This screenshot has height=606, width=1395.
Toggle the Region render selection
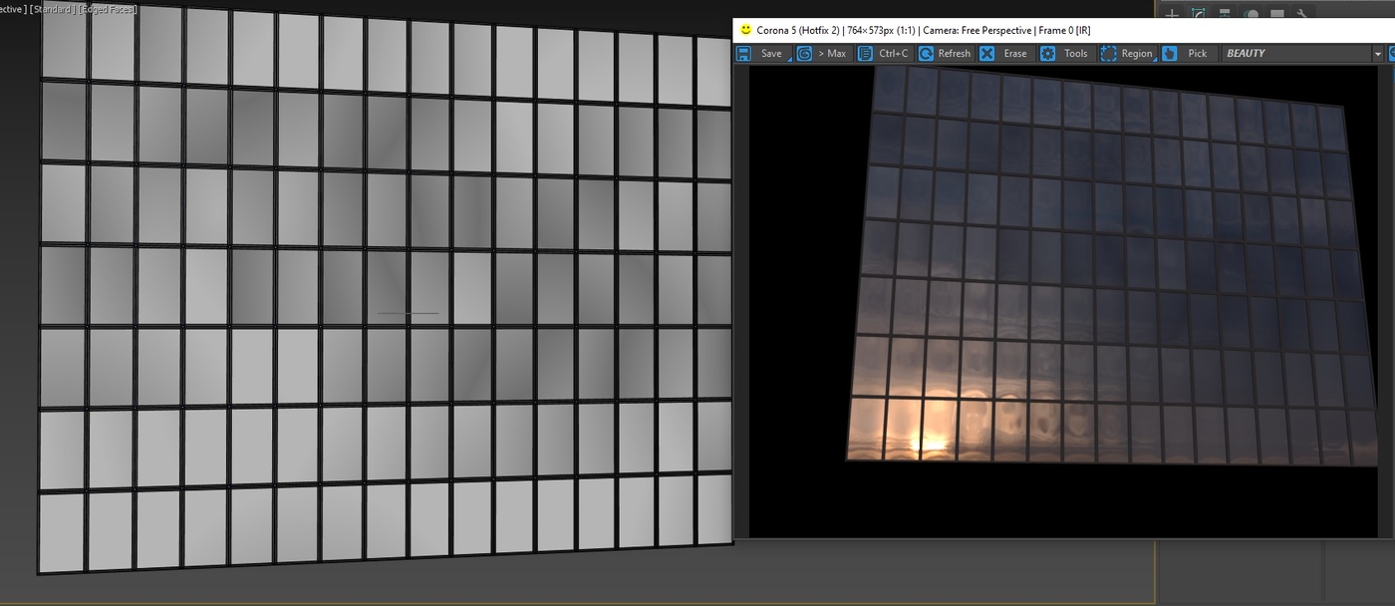coord(1127,54)
